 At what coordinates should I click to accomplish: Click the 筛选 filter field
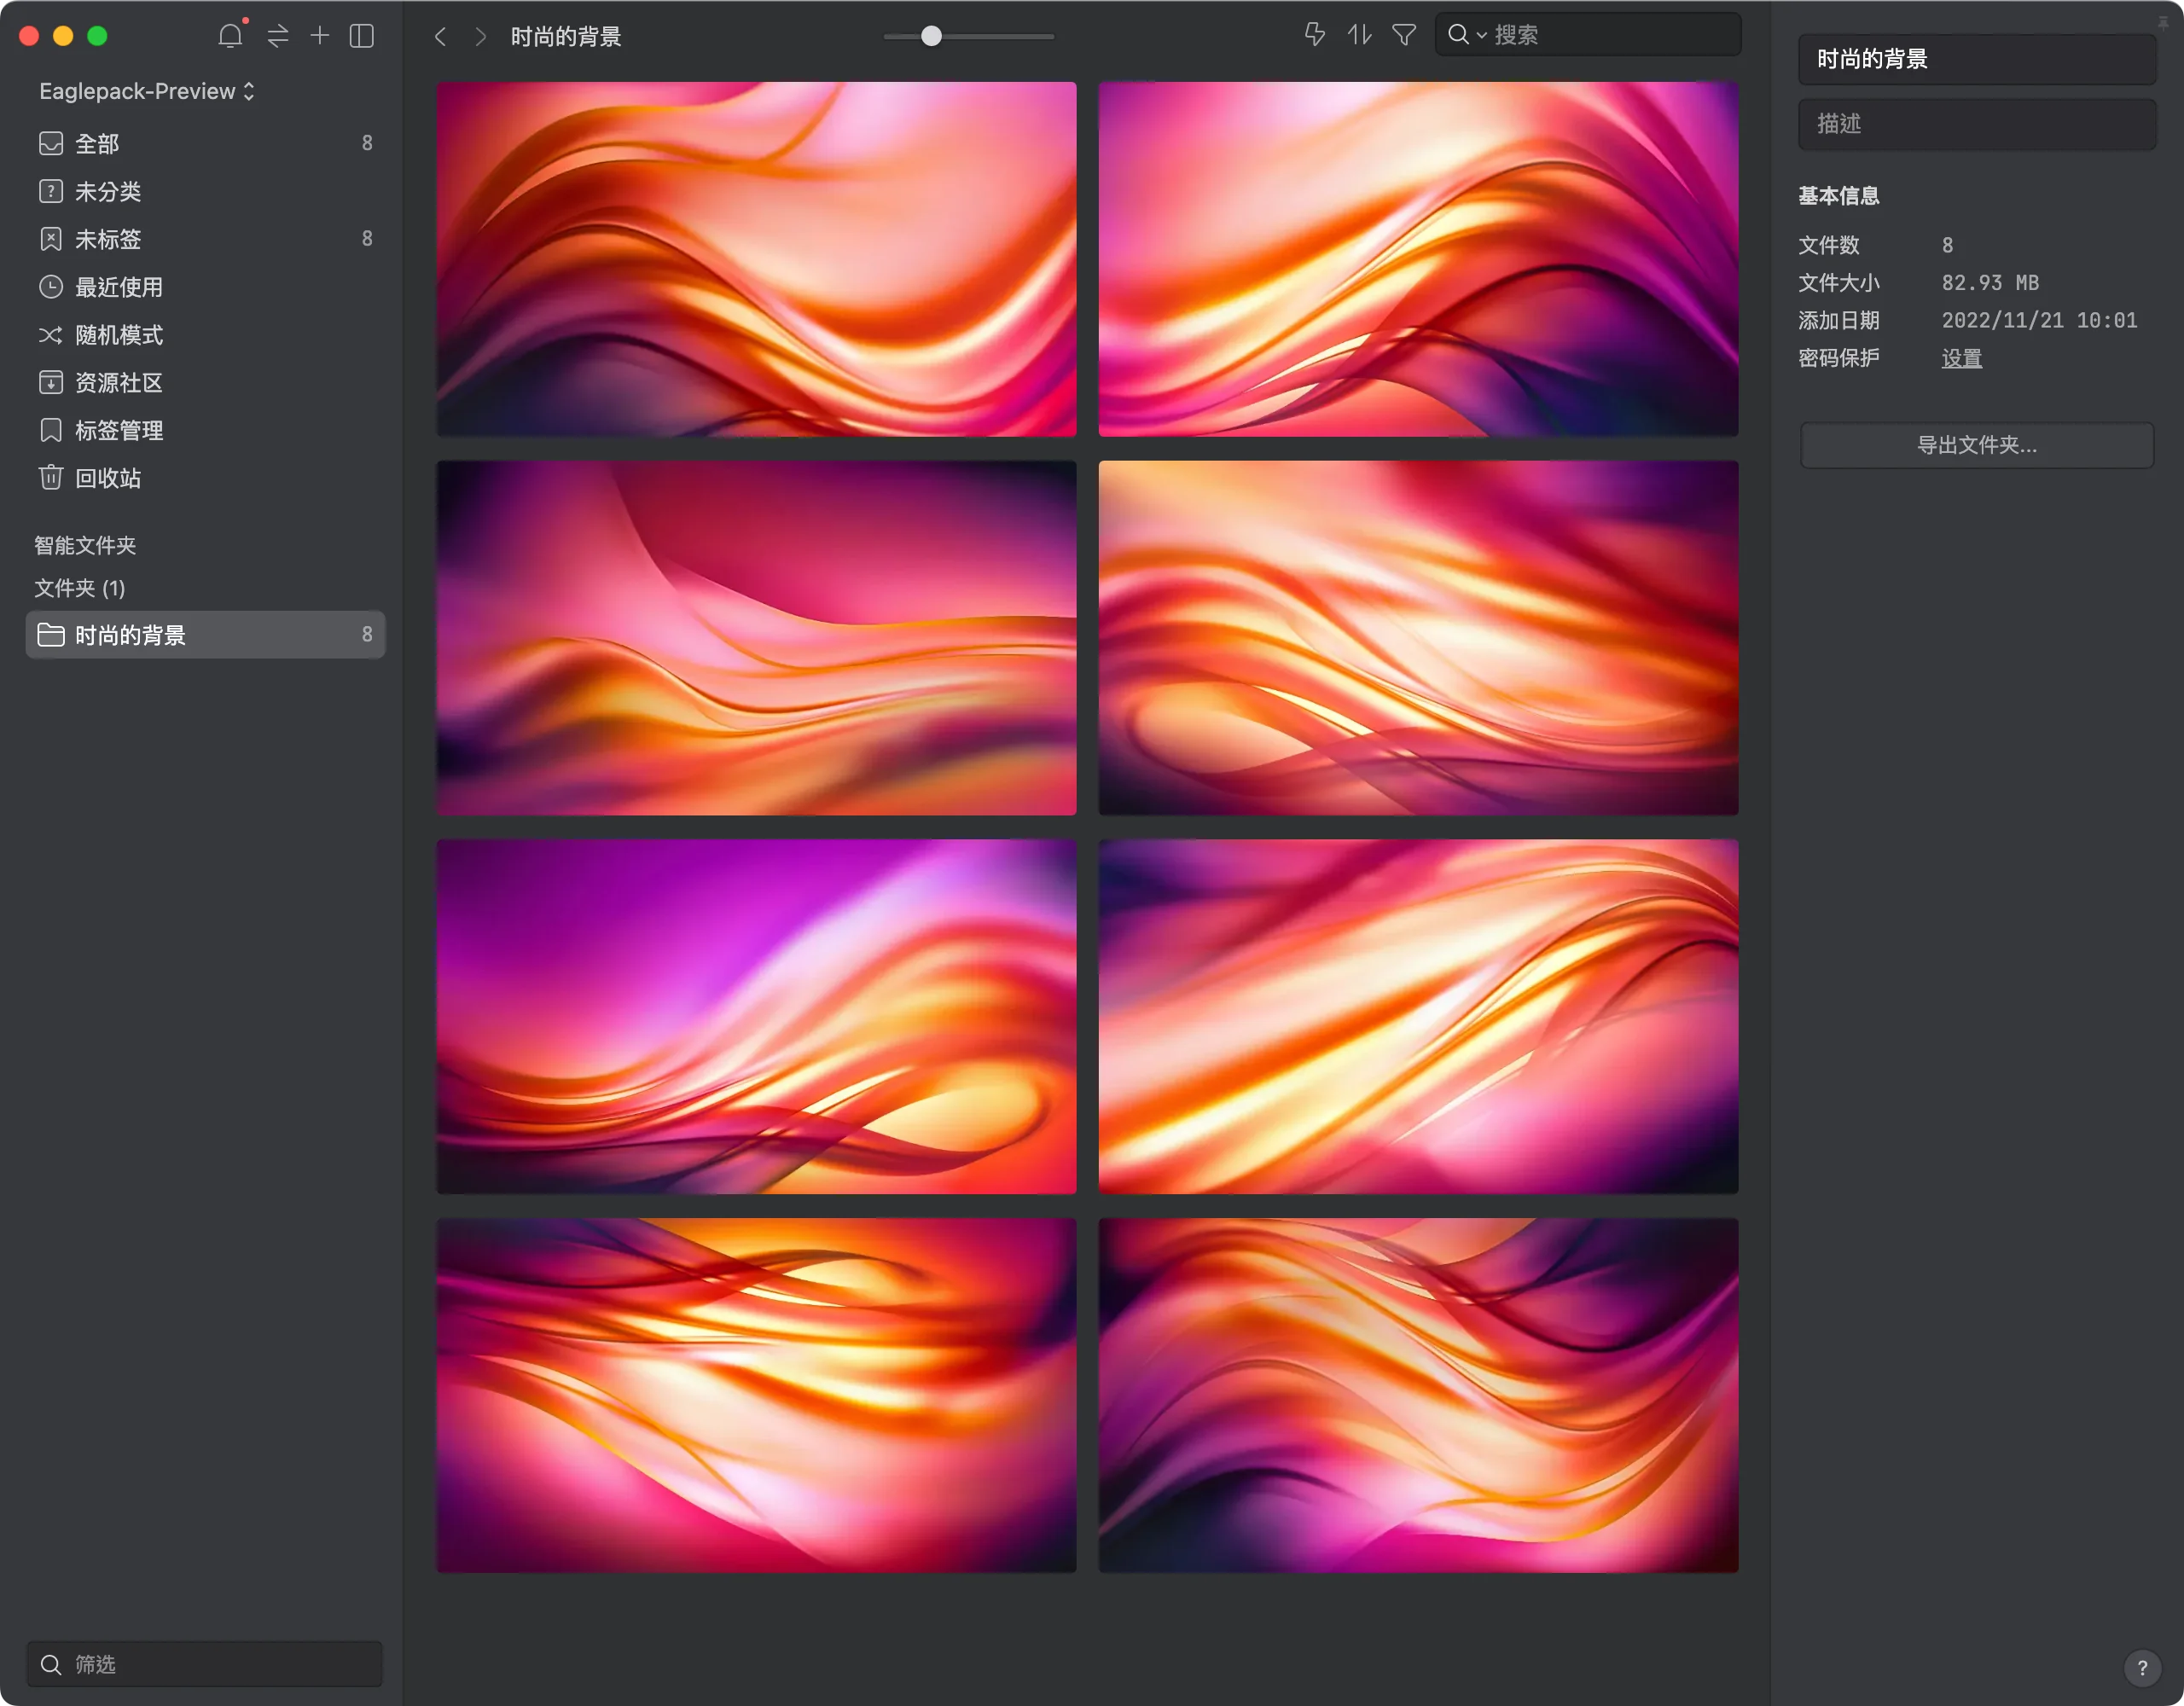point(205,1664)
